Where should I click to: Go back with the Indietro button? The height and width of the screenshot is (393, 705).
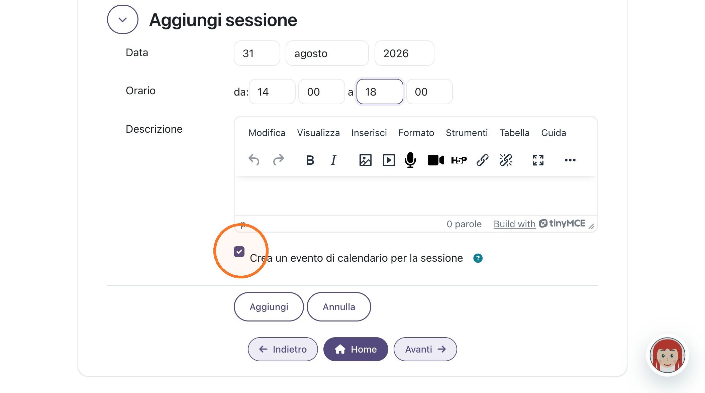click(283, 349)
